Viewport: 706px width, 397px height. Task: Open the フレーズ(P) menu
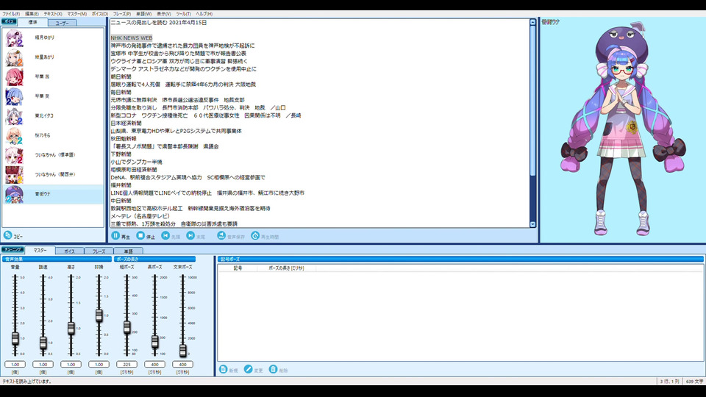(122, 14)
